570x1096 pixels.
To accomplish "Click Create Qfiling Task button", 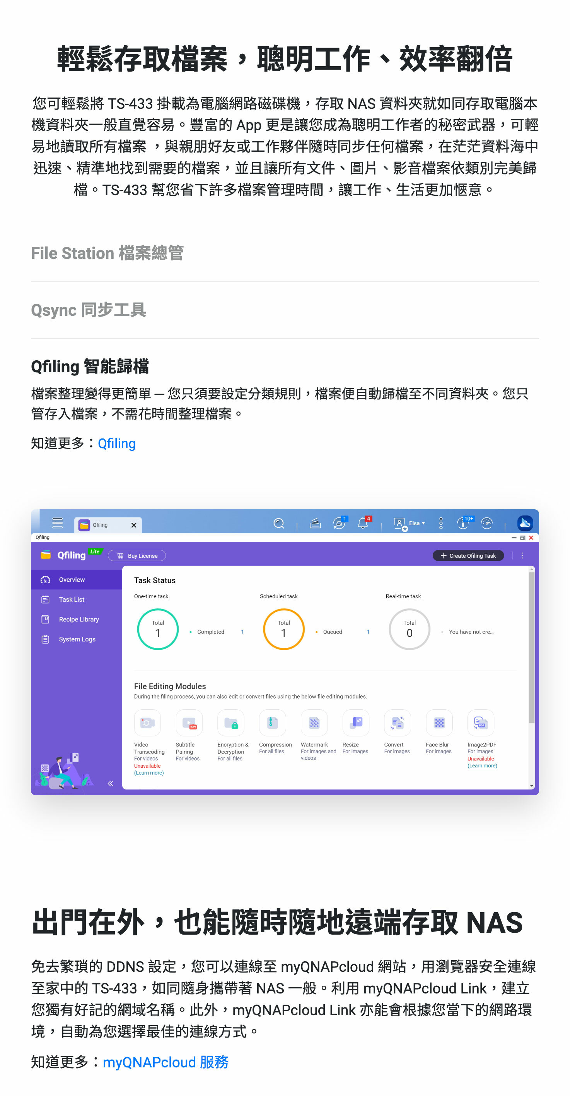I will (x=468, y=556).
